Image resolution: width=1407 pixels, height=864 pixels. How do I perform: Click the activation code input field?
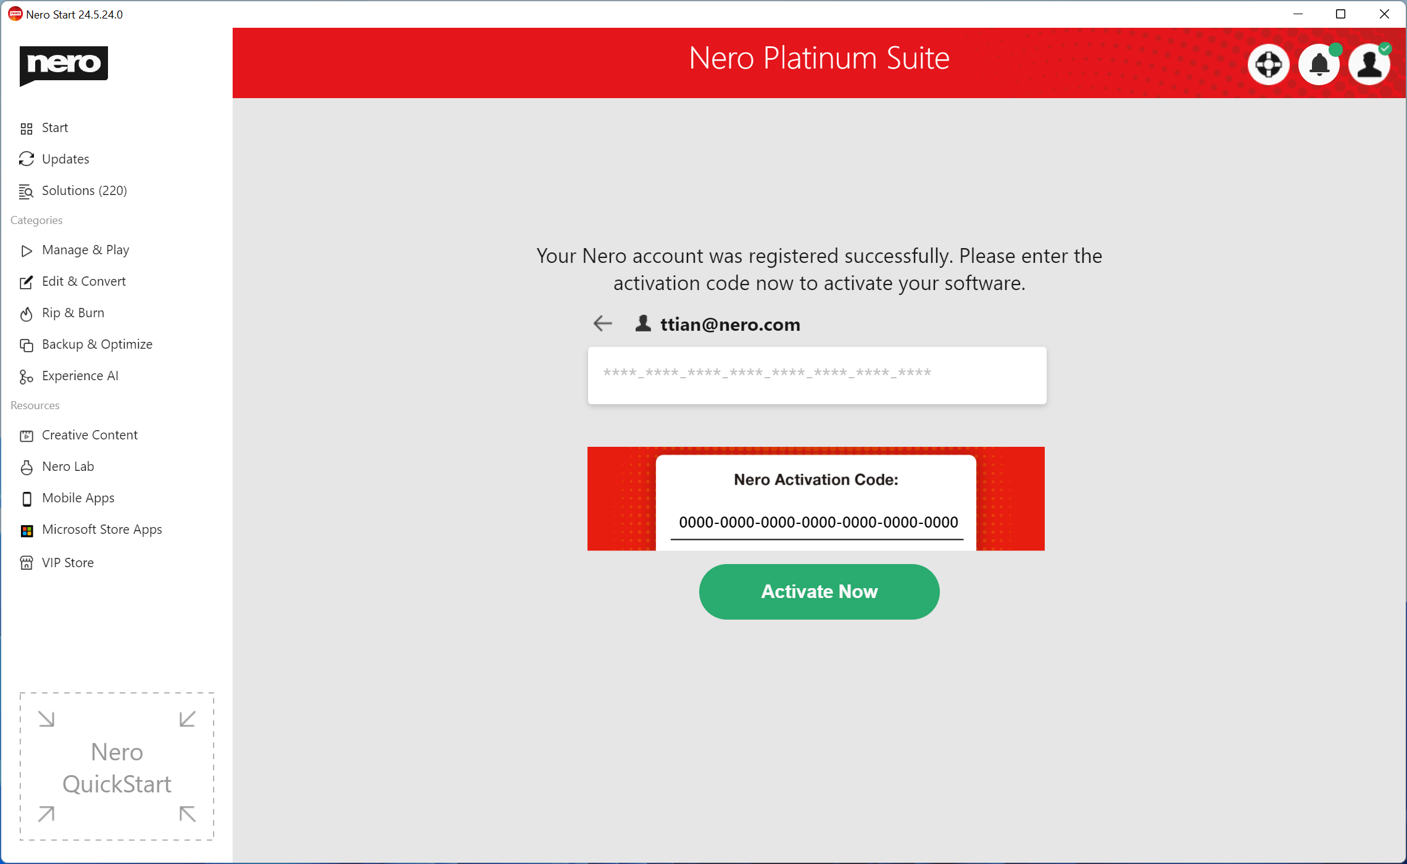point(816,375)
